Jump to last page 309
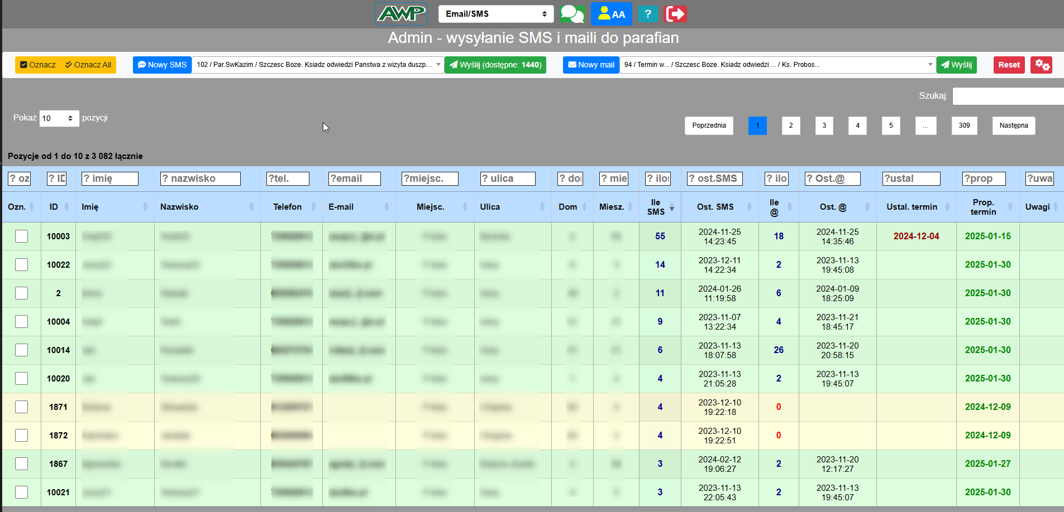The height and width of the screenshot is (512, 1064). 964,125
